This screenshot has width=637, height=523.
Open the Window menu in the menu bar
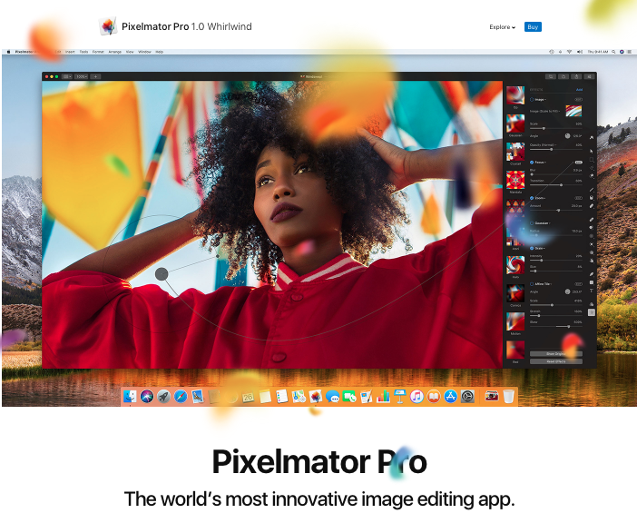pos(144,52)
